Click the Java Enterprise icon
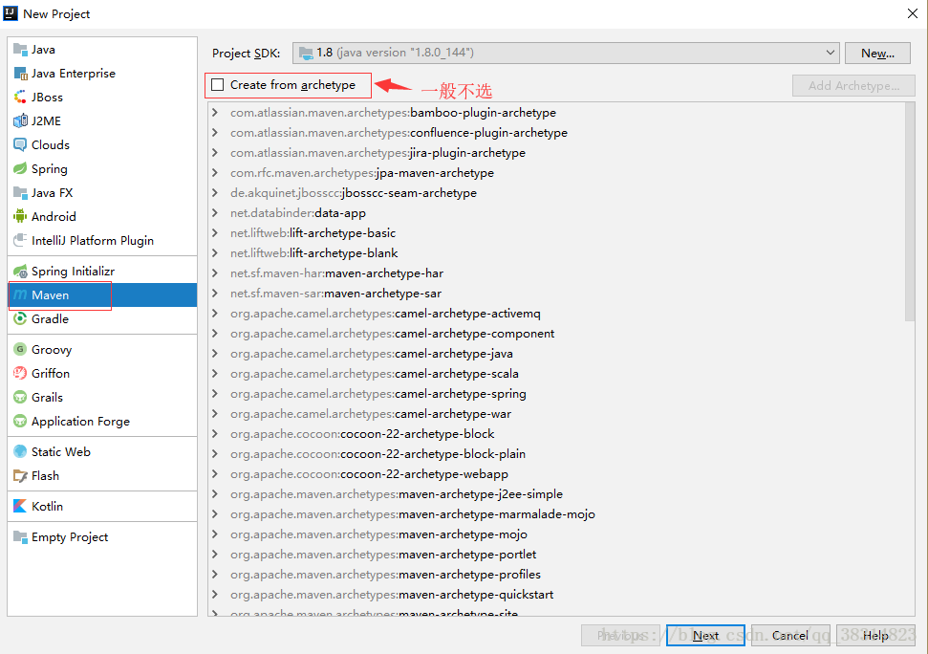928x654 pixels. point(20,74)
